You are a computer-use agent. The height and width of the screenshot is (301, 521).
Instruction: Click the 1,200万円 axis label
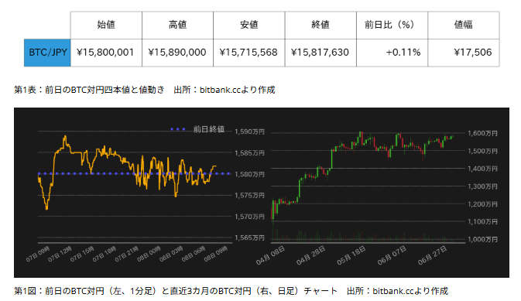coord(482,204)
